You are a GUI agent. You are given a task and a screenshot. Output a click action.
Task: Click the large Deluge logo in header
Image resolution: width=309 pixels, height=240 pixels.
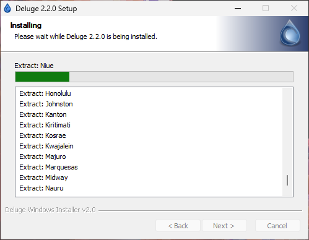[290, 33]
